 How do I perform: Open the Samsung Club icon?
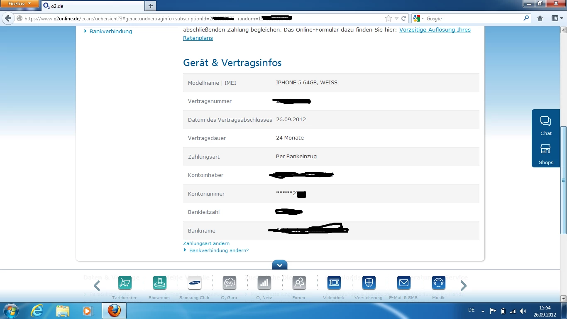click(x=195, y=283)
